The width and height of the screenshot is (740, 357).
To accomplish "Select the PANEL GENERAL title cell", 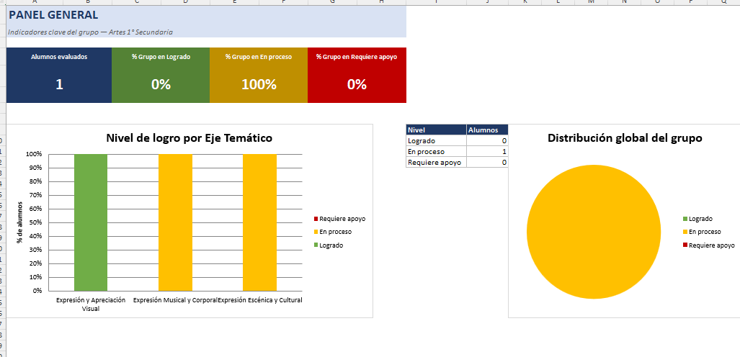I will pyautogui.click(x=206, y=15).
